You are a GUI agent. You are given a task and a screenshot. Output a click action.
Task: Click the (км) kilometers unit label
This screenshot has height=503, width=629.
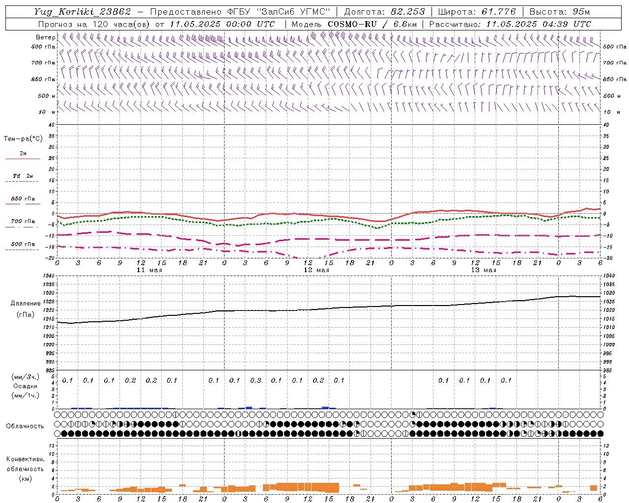pyautogui.click(x=25, y=478)
